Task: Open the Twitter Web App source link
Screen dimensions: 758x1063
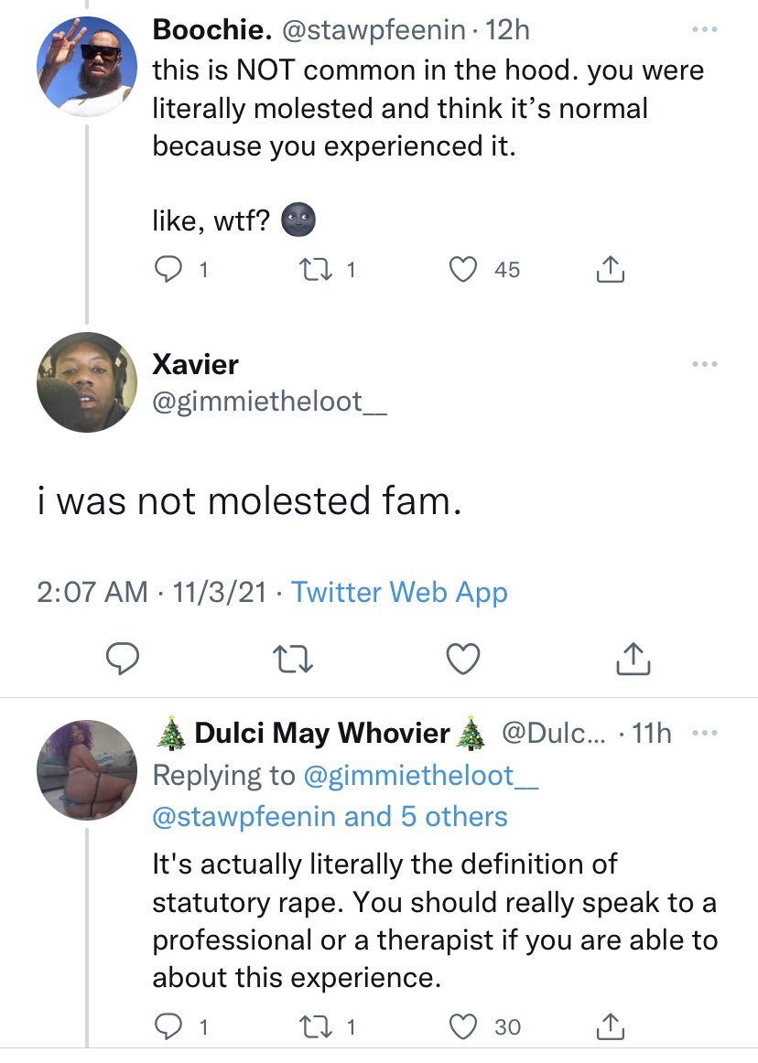Action: [x=399, y=593]
